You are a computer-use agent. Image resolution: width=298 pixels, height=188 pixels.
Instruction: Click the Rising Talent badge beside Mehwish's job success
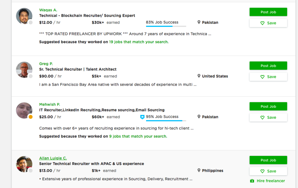142,117
